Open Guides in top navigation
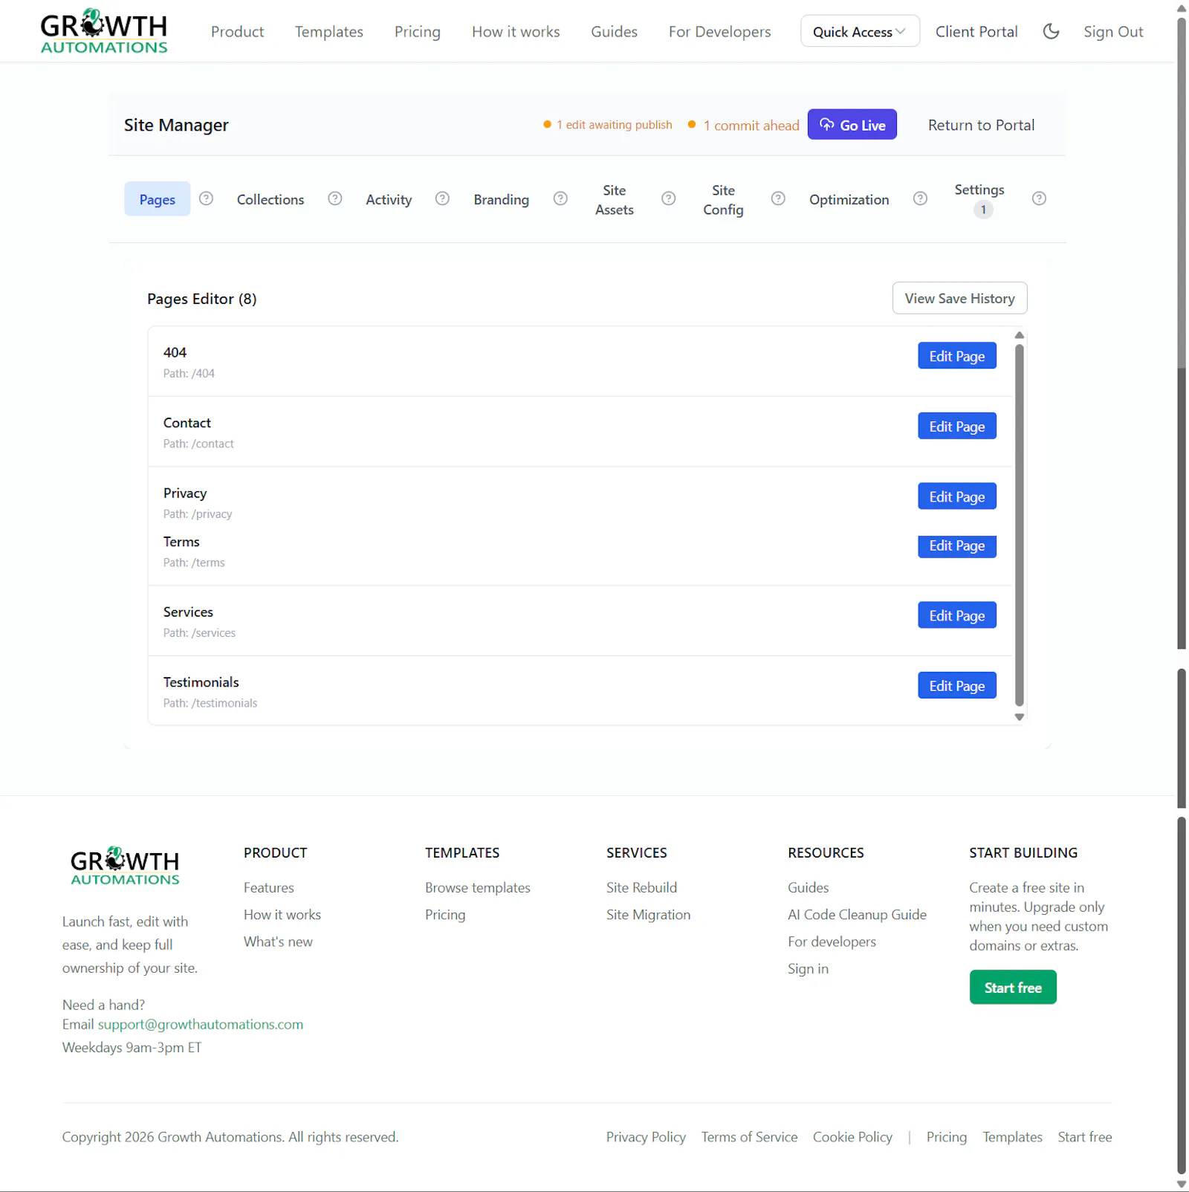Image resolution: width=1189 pixels, height=1192 pixels. pyautogui.click(x=614, y=31)
